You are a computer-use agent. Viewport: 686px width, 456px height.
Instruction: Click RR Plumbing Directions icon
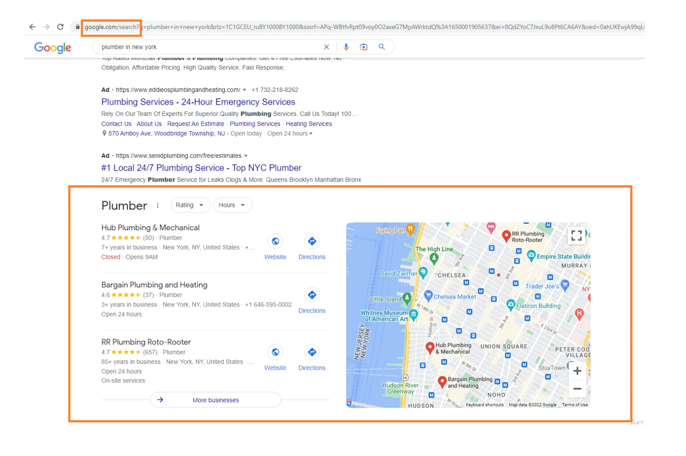click(312, 353)
